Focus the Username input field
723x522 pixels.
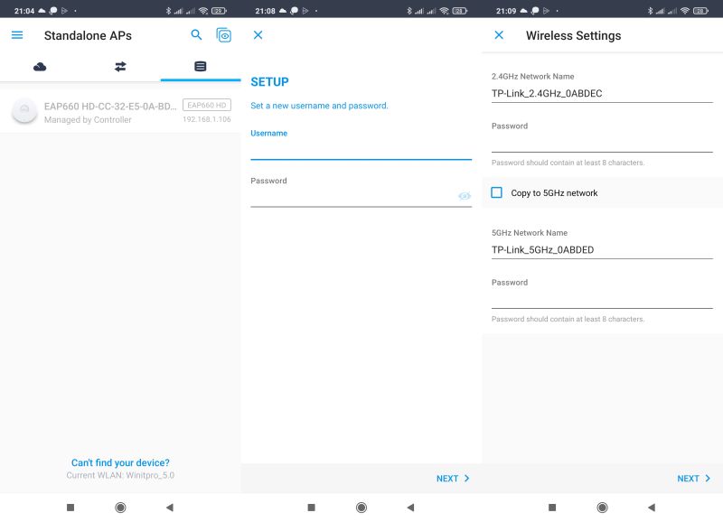[x=361, y=150]
